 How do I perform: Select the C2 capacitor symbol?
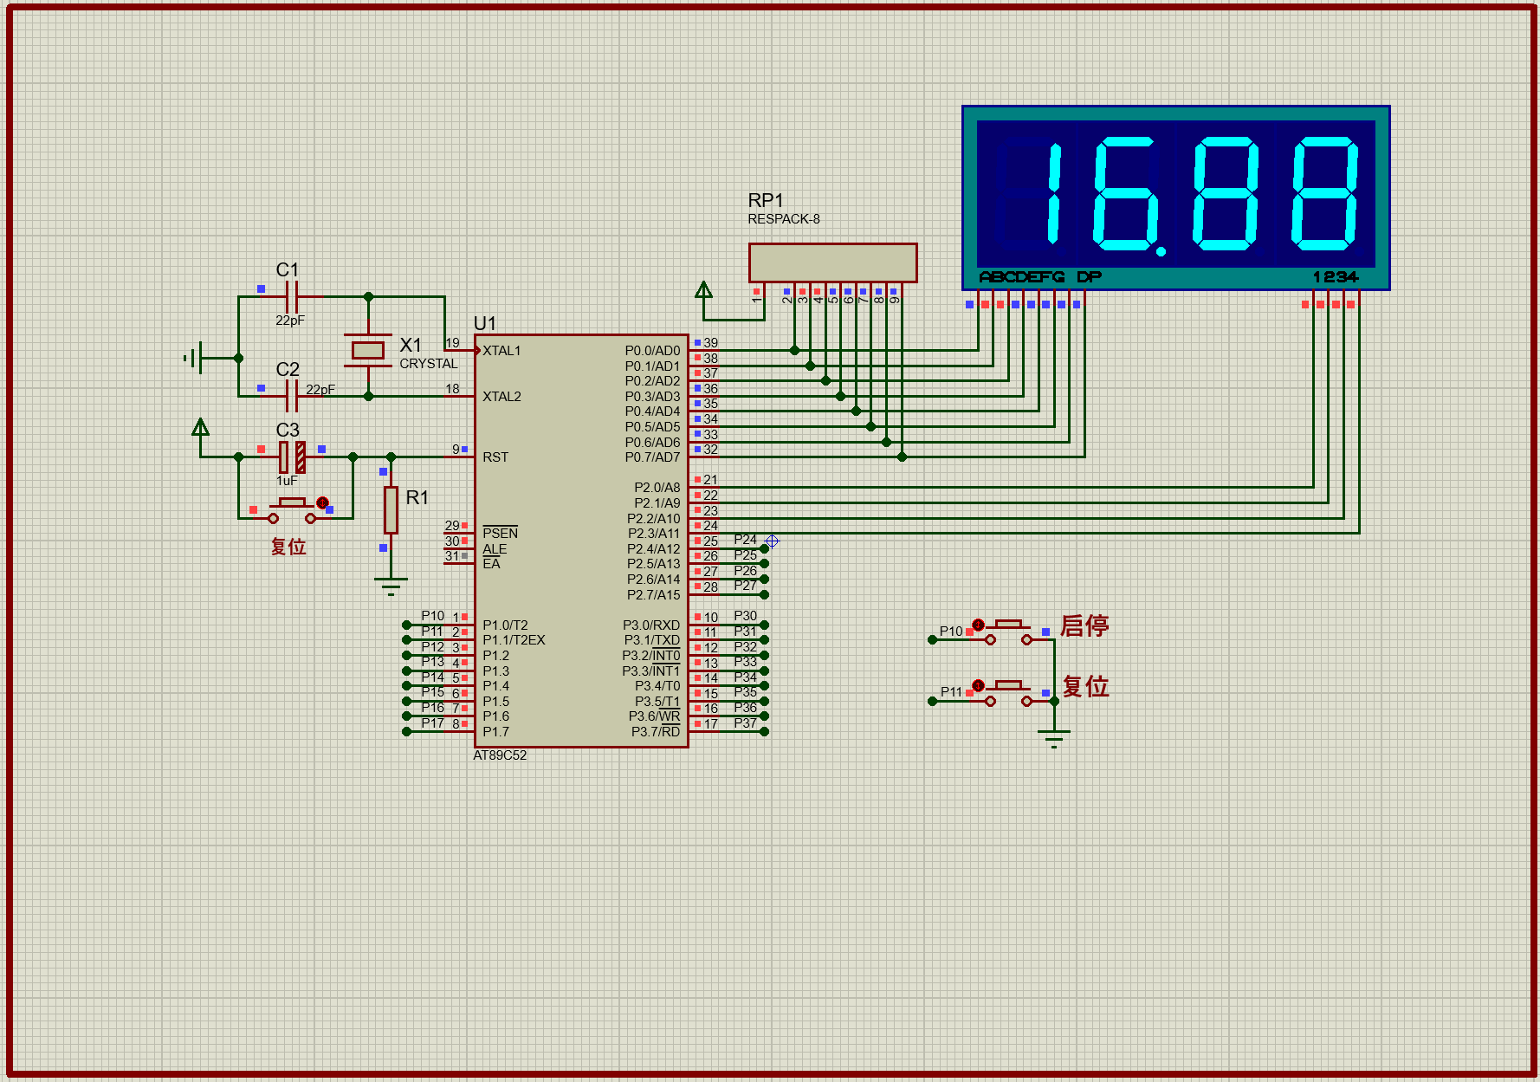click(x=292, y=396)
